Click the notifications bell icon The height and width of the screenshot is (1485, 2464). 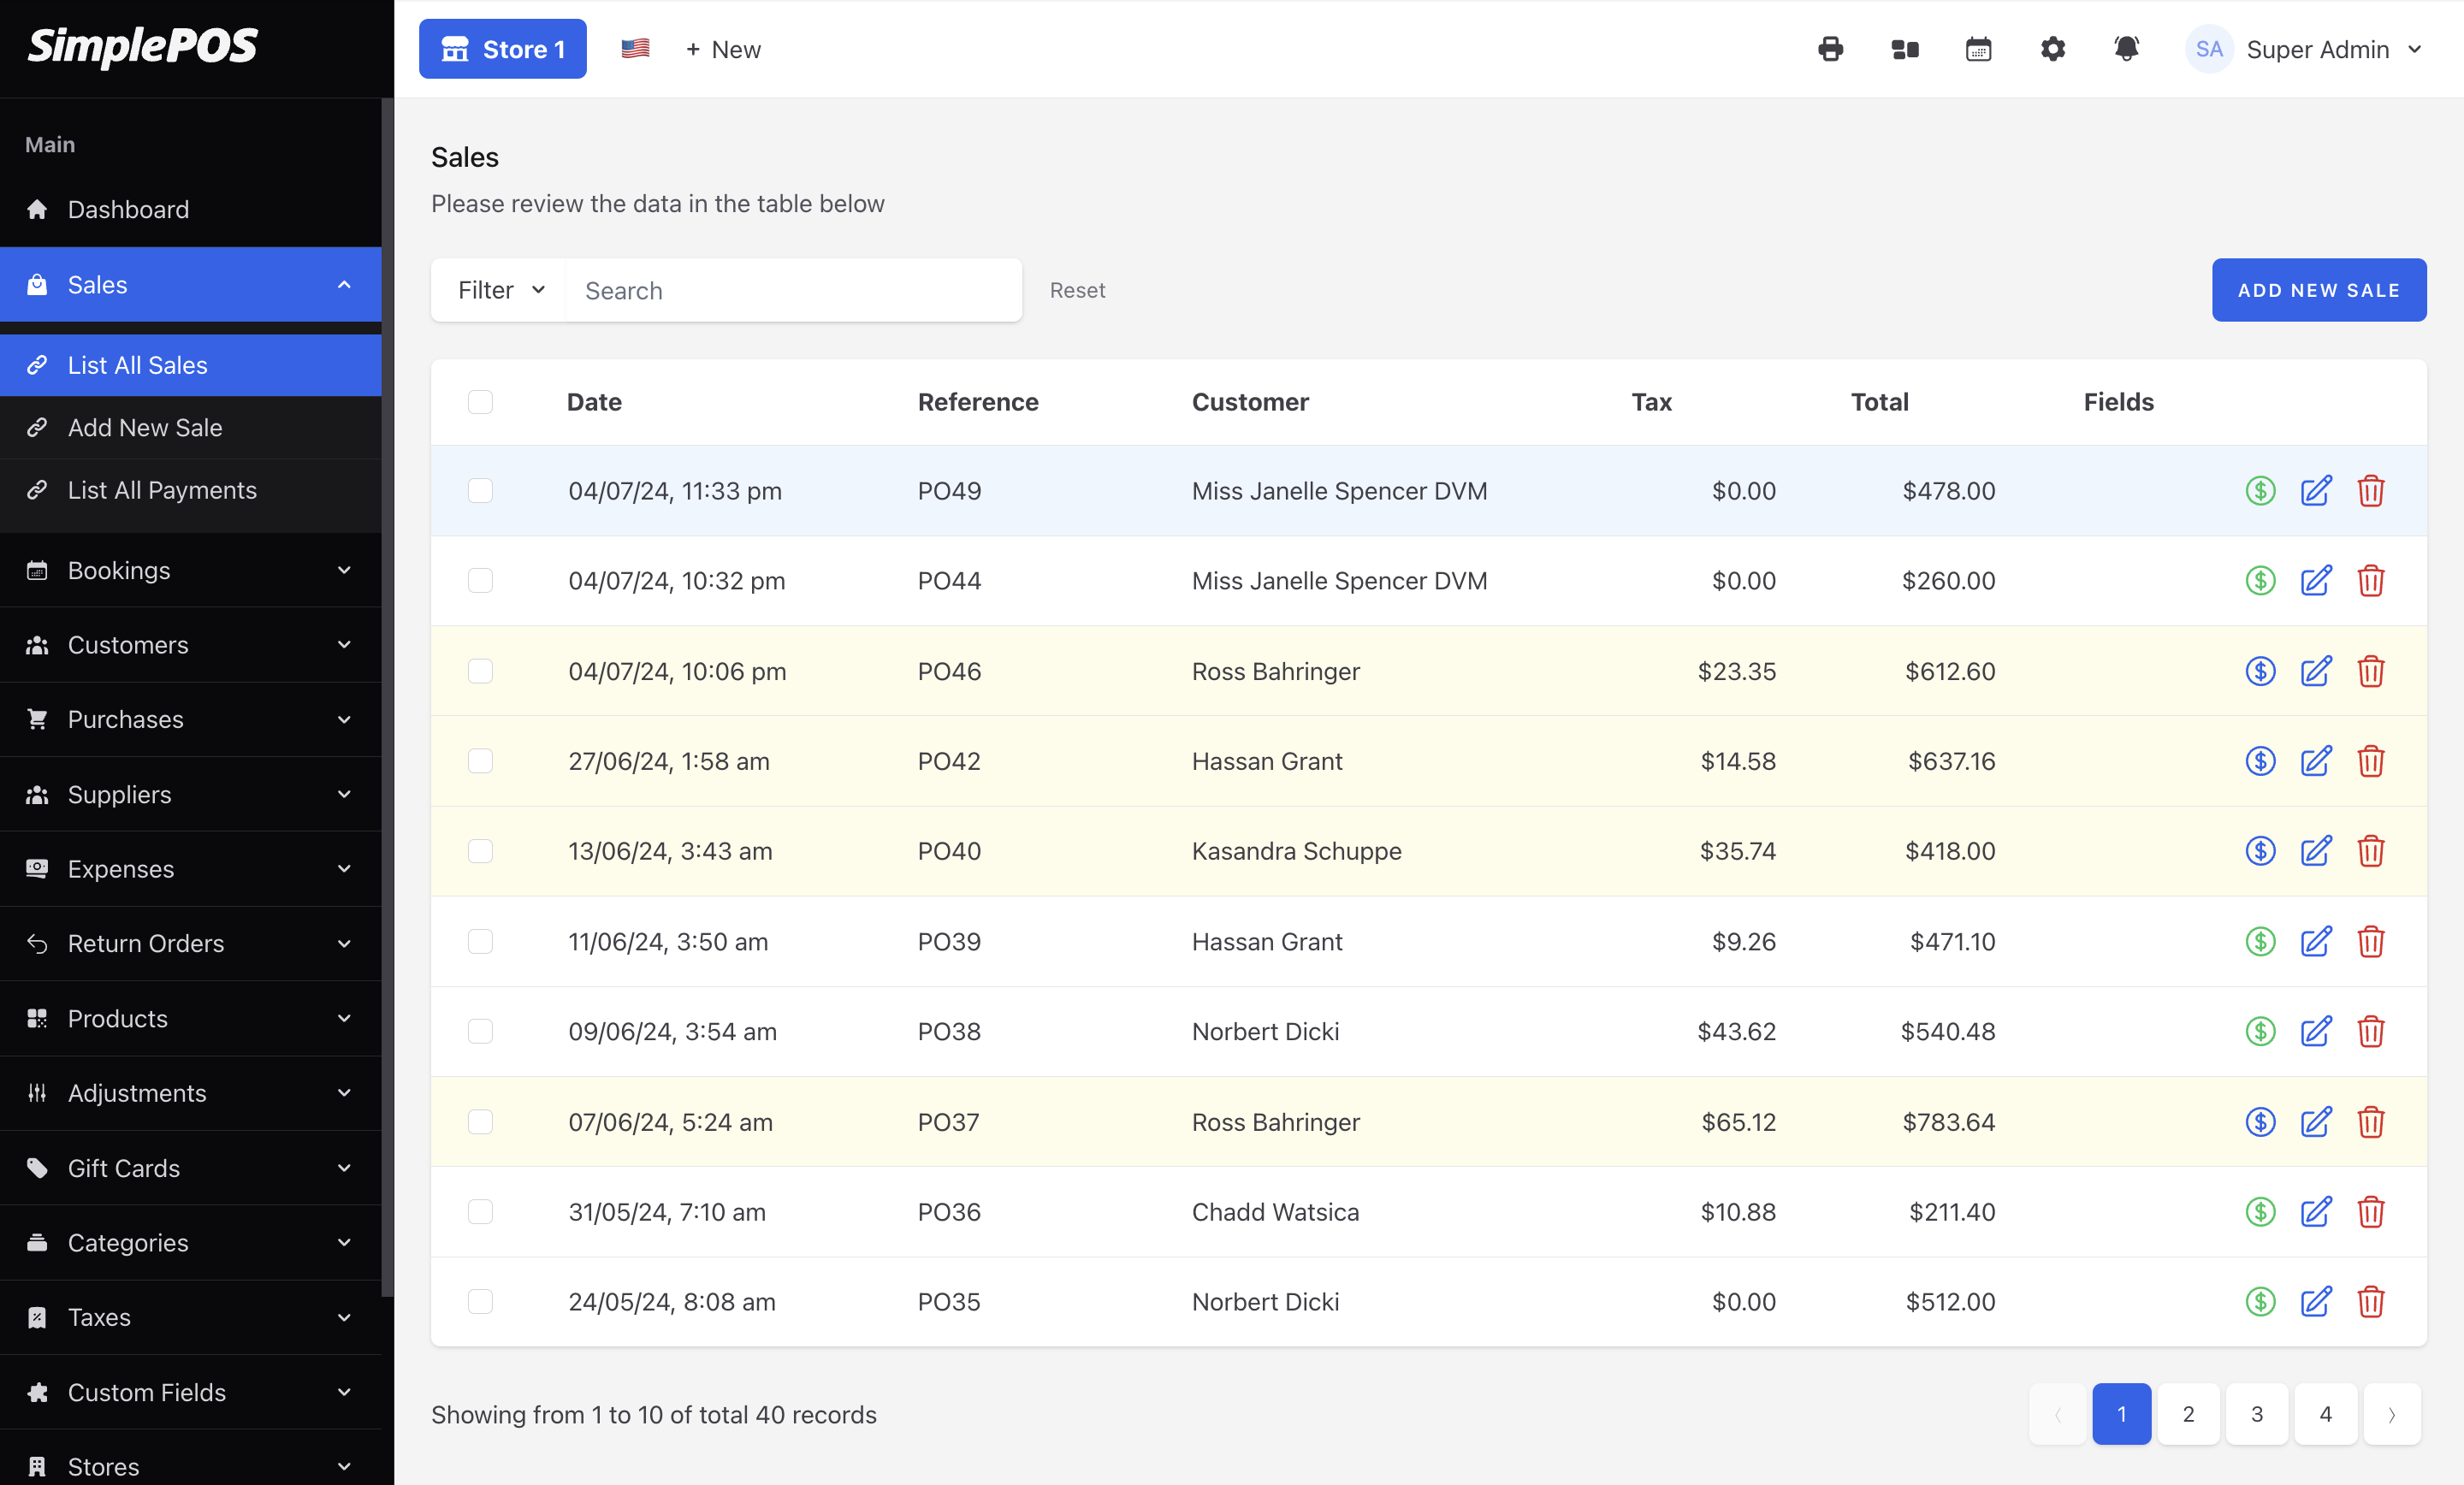click(2126, 49)
